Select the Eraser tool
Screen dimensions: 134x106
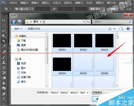4,73
